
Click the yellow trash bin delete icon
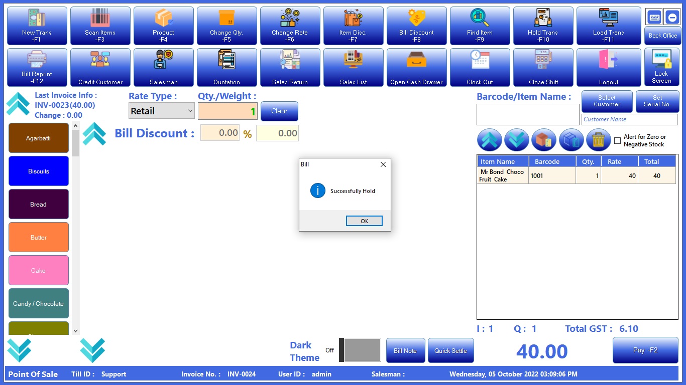[x=598, y=140]
